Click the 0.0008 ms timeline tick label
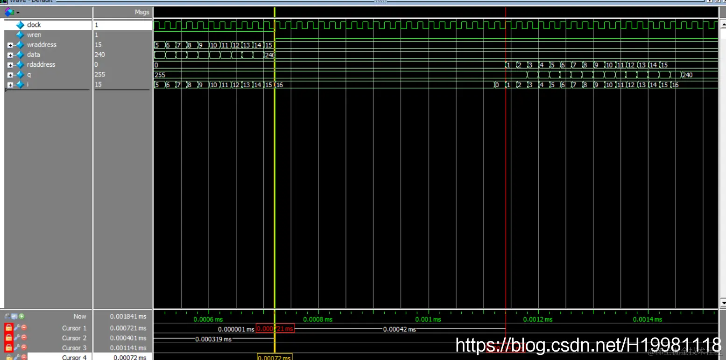Viewport: 726px width, 360px height. click(x=317, y=319)
